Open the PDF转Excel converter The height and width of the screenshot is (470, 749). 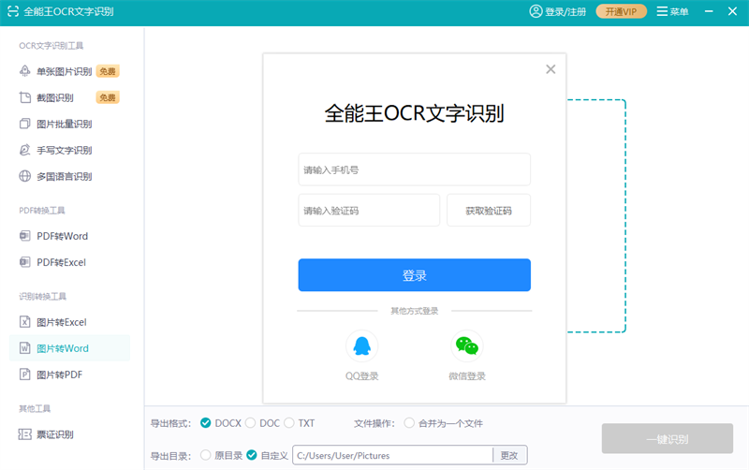[62, 262]
